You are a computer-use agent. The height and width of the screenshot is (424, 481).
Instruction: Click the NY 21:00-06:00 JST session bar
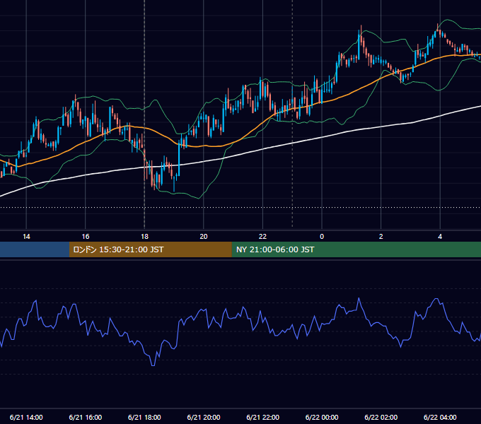(x=356, y=249)
